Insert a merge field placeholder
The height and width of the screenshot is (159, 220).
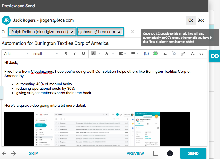[146, 54]
